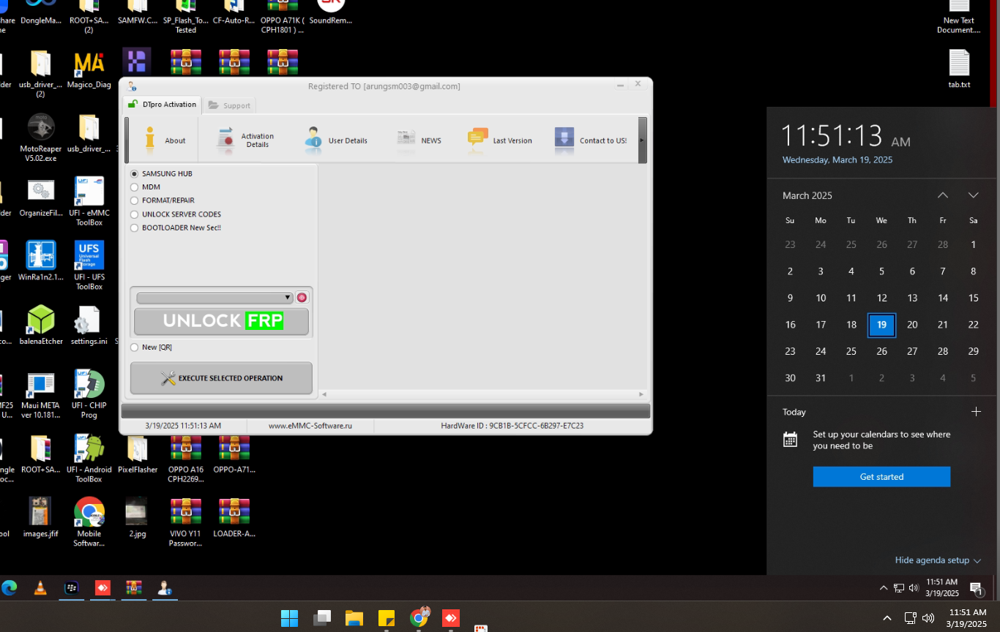This screenshot has height=632, width=1000.
Task: Switch to the DTpro Activation tab
Action: pos(162,105)
